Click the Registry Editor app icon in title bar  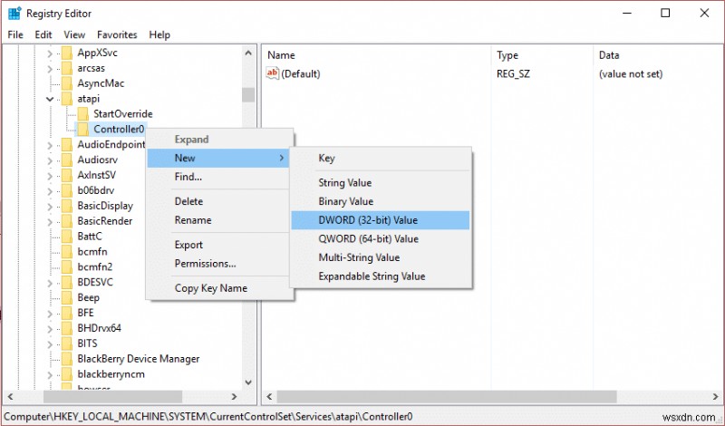(14, 14)
